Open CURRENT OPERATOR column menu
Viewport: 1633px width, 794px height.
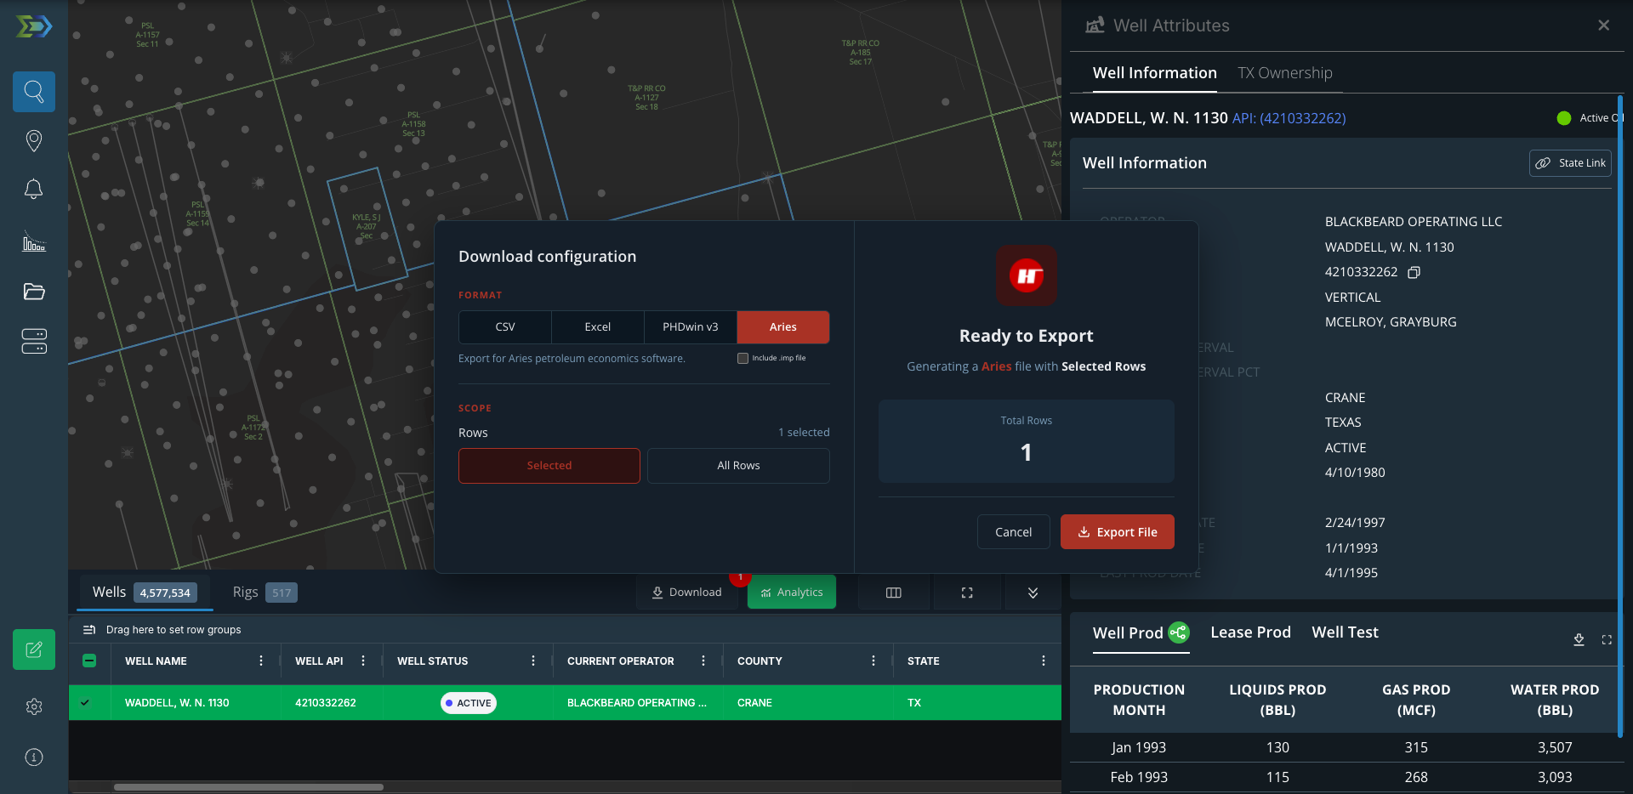(703, 661)
